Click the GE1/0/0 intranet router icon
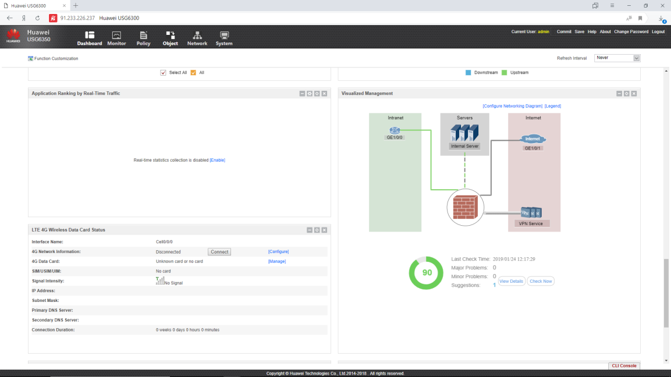The width and height of the screenshot is (671, 377). 395,130
